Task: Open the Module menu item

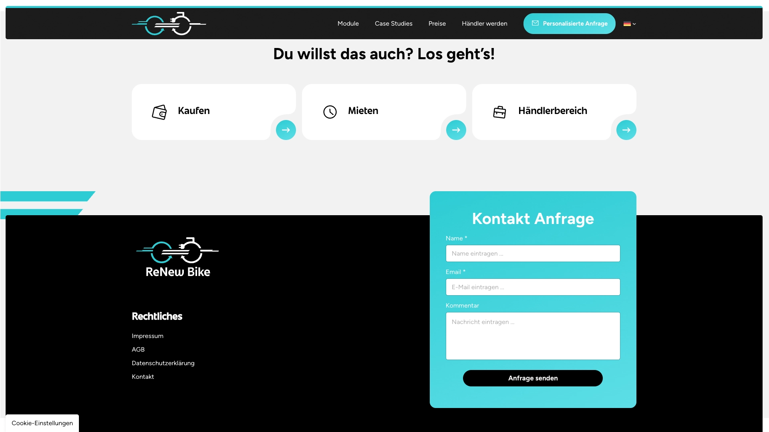Action: [x=348, y=24]
